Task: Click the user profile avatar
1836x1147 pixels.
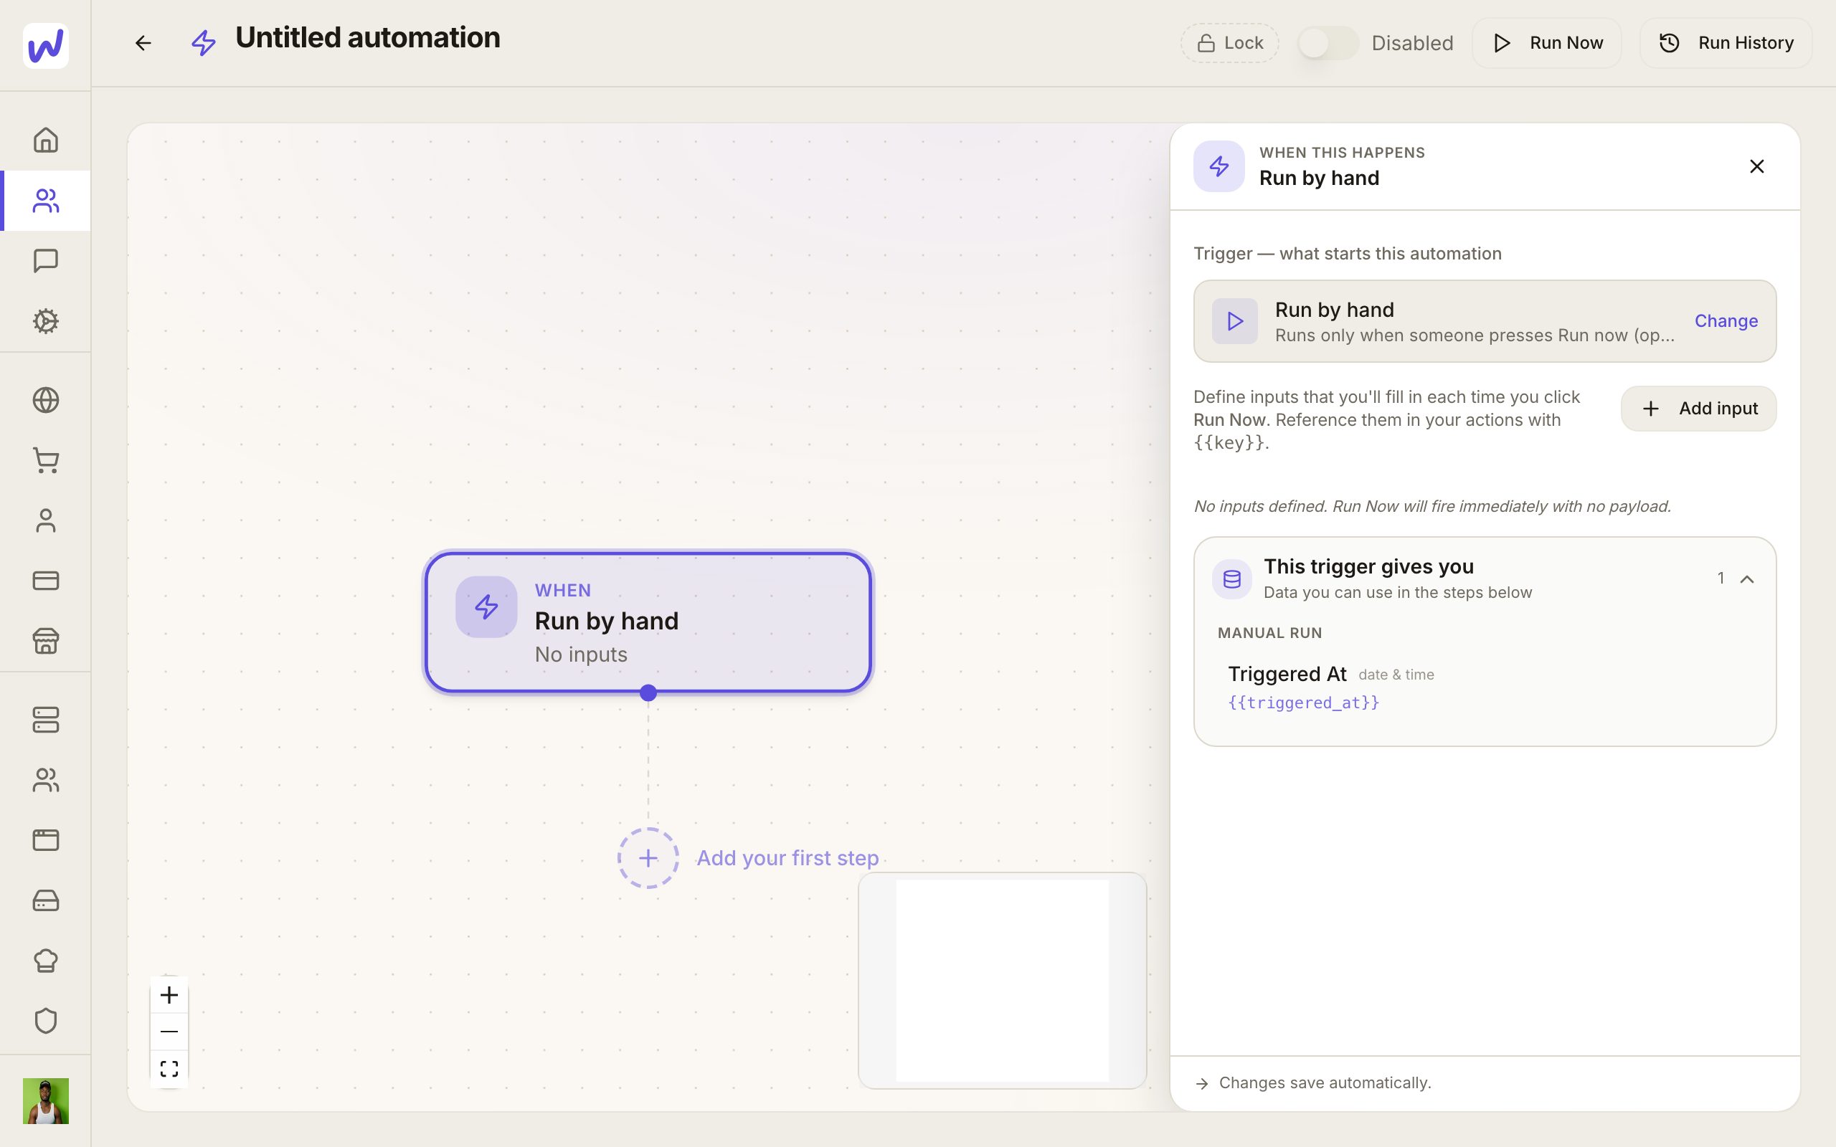Action: pos(45,1100)
